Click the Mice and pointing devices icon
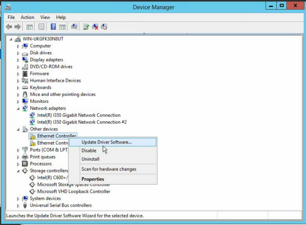This screenshot has height=225, width=306. click(25, 95)
